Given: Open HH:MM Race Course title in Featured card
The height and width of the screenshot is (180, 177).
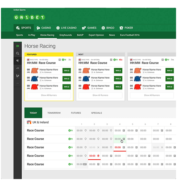Looking at the screenshot, I should 41,63.
